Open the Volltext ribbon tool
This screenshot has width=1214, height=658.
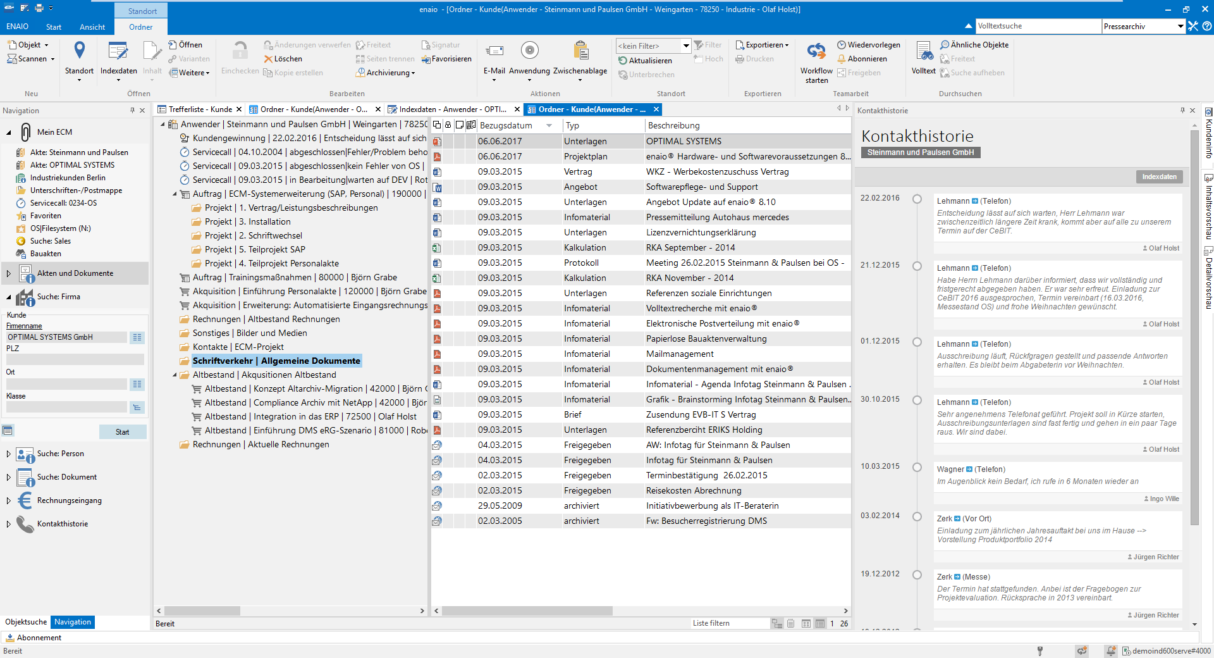(923, 58)
